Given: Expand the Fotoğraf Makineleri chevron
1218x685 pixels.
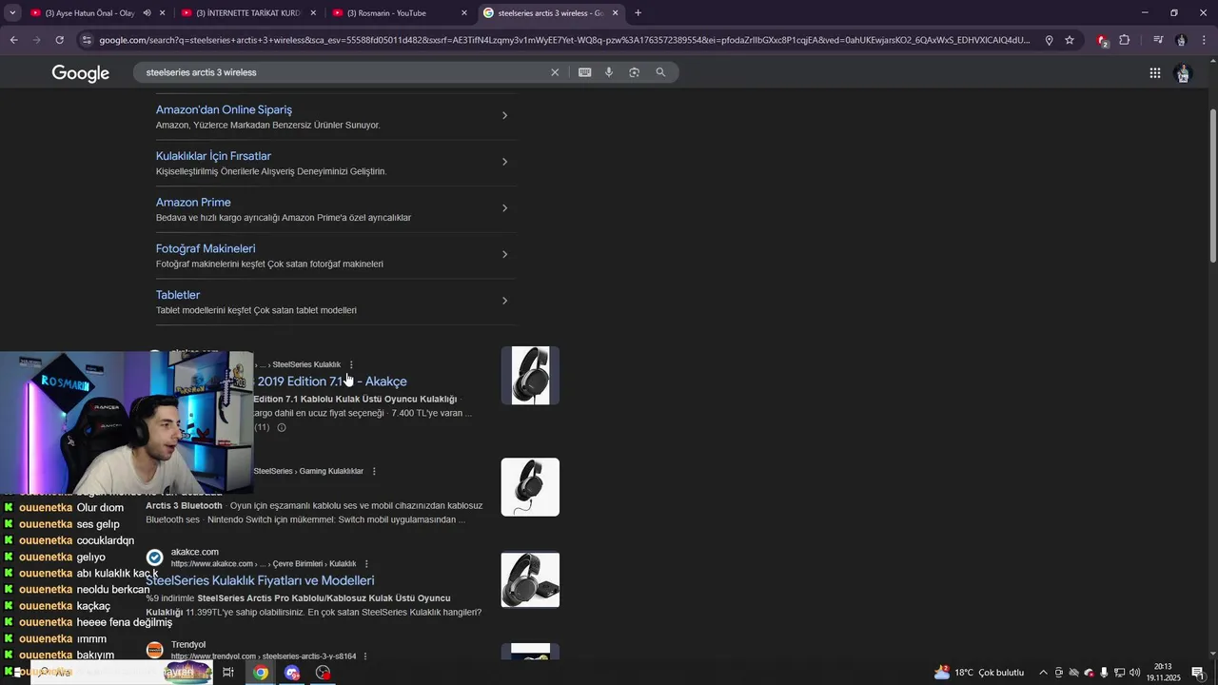Looking at the screenshot, I should click(x=504, y=254).
